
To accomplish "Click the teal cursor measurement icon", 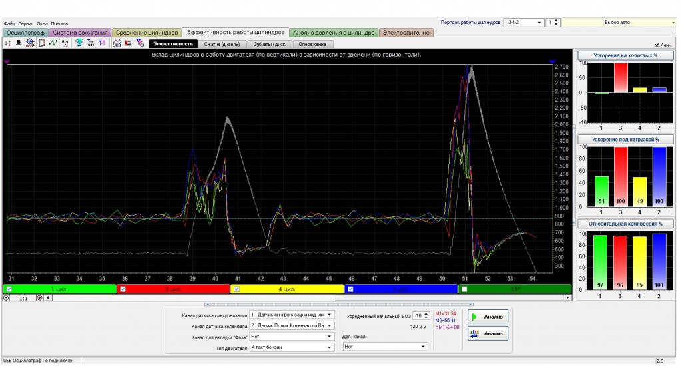I will (x=79, y=43).
